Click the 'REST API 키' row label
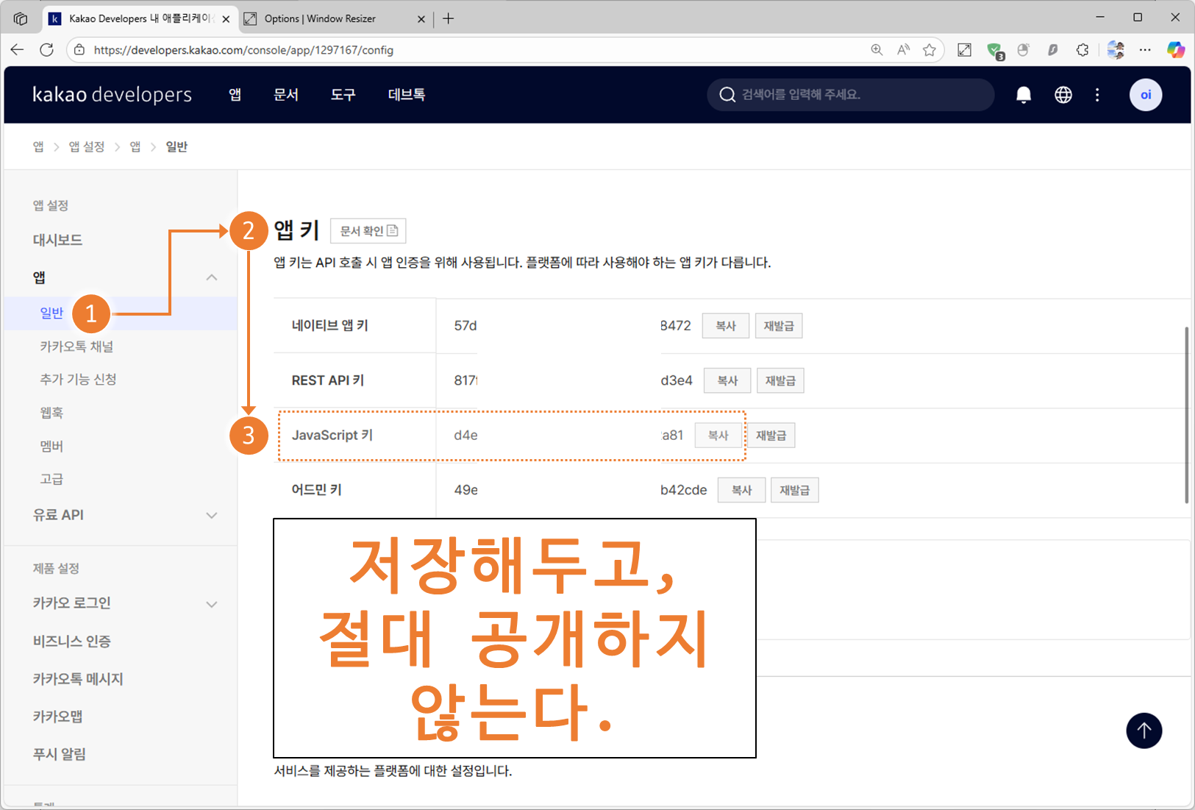The height and width of the screenshot is (810, 1195). tap(327, 380)
